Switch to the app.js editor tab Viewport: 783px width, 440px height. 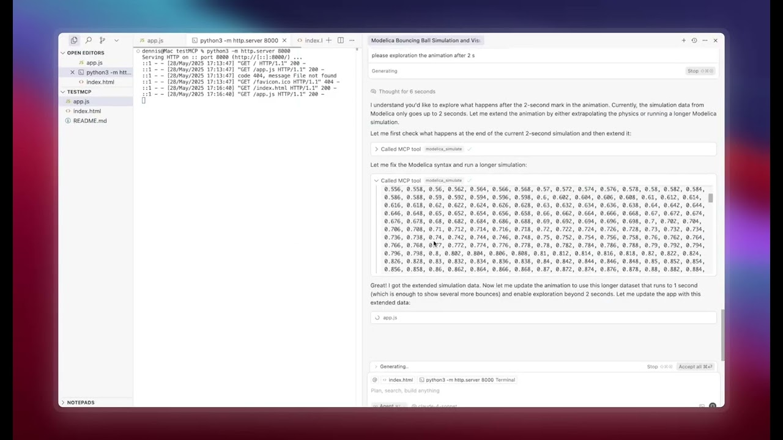coord(154,40)
